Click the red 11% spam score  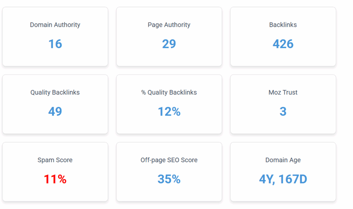click(x=55, y=179)
